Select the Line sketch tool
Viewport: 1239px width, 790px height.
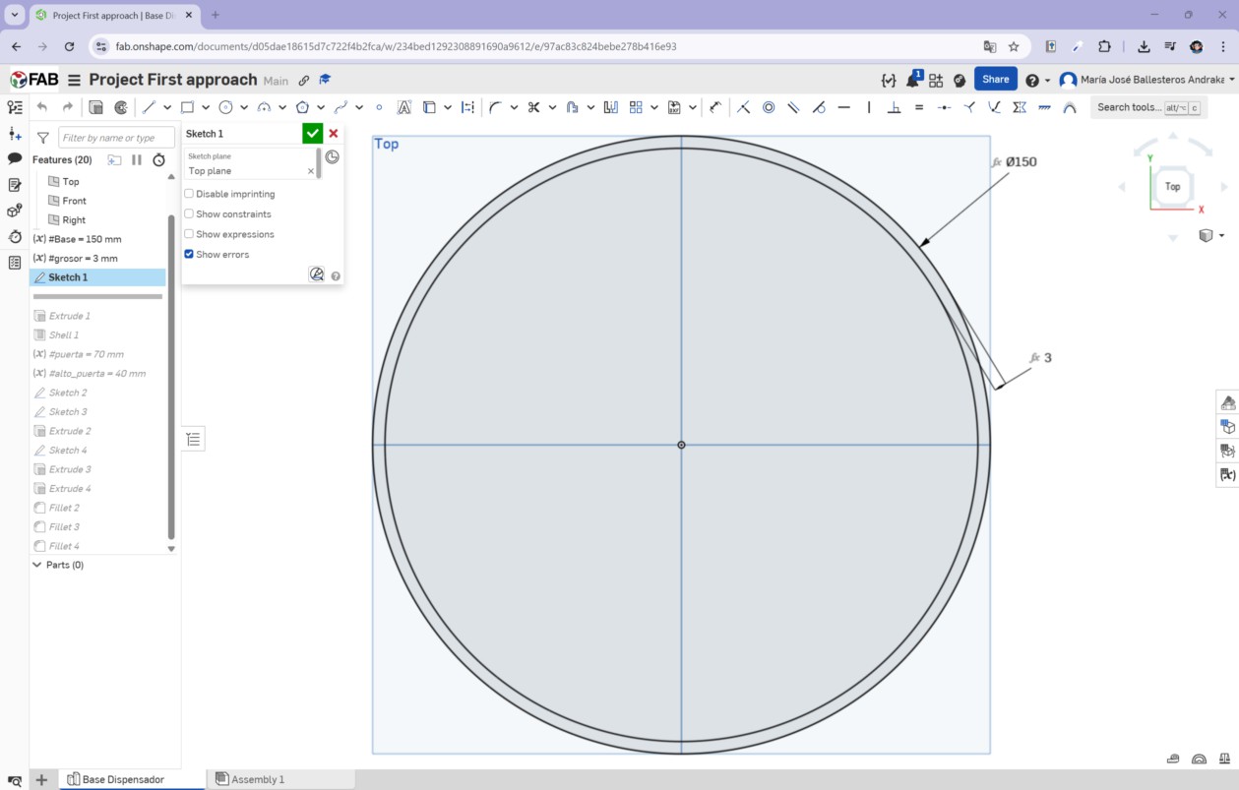149,107
